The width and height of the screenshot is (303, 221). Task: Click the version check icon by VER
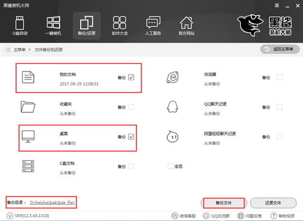coord(10,215)
